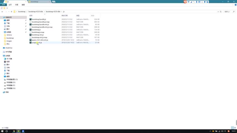Screen dimensions: 237x133
Task: Open 3D 对象 under 此电脑
Action: 9,59
